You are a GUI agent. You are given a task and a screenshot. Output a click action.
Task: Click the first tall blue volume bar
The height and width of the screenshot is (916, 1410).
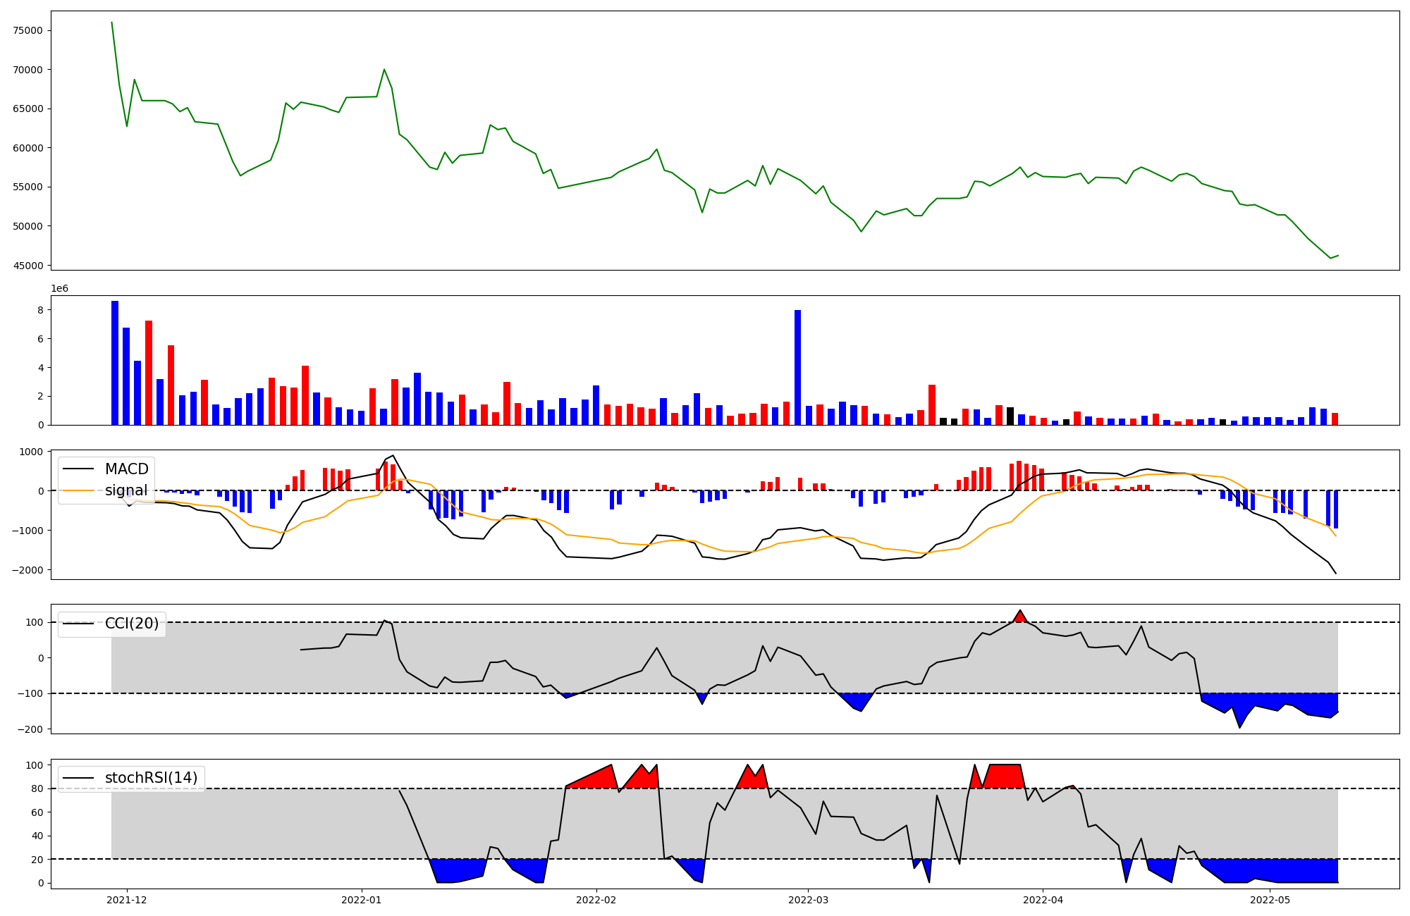point(115,363)
